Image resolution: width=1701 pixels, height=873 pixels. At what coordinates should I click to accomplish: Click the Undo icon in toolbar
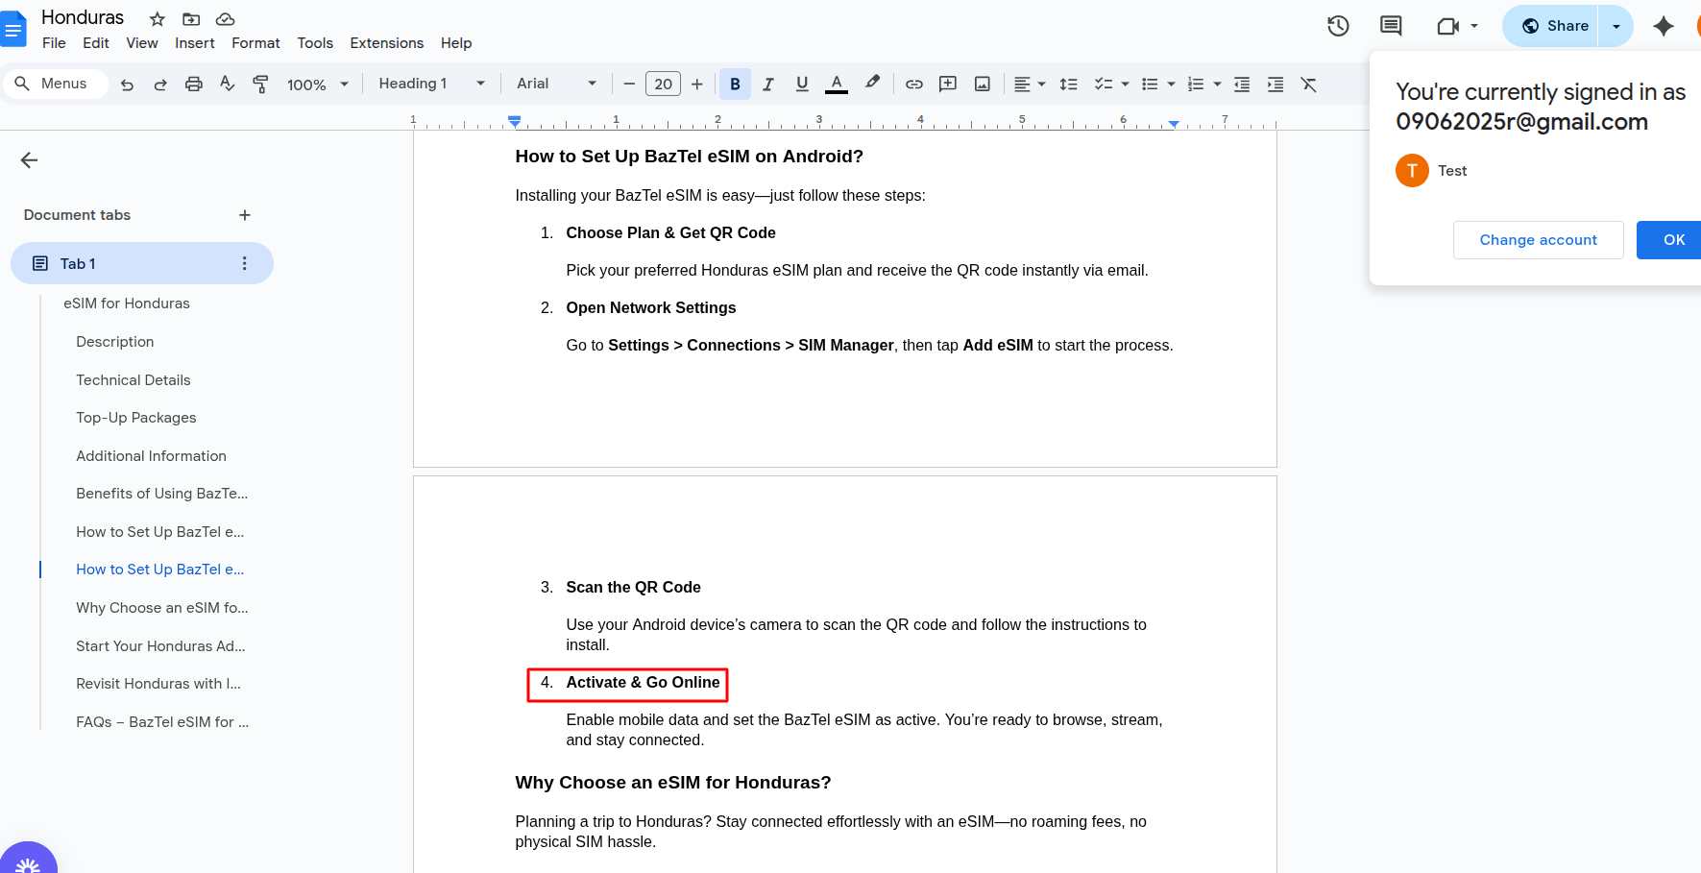coord(127,85)
